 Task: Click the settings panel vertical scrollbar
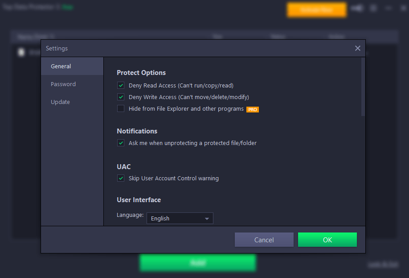[363, 87]
